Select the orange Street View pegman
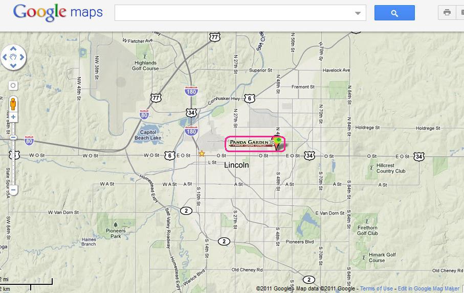The image size is (464, 293). pos(13,104)
